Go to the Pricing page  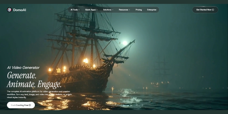(x=139, y=10)
